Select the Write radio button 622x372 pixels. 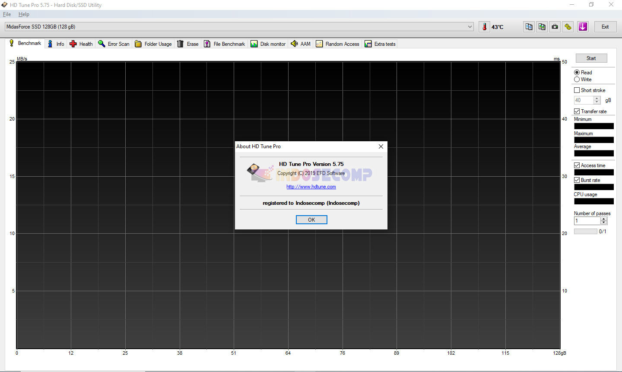click(577, 79)
